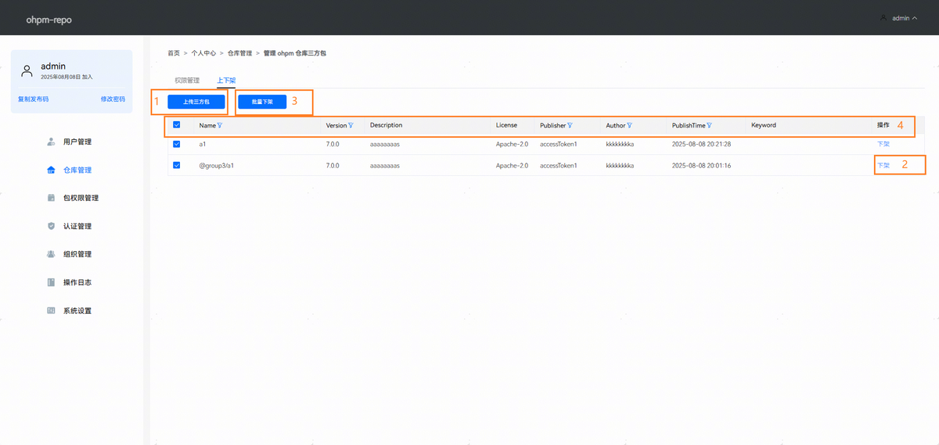Switch to the 权限管理 tab
939x445 pixels.
[x=187, y=81]
